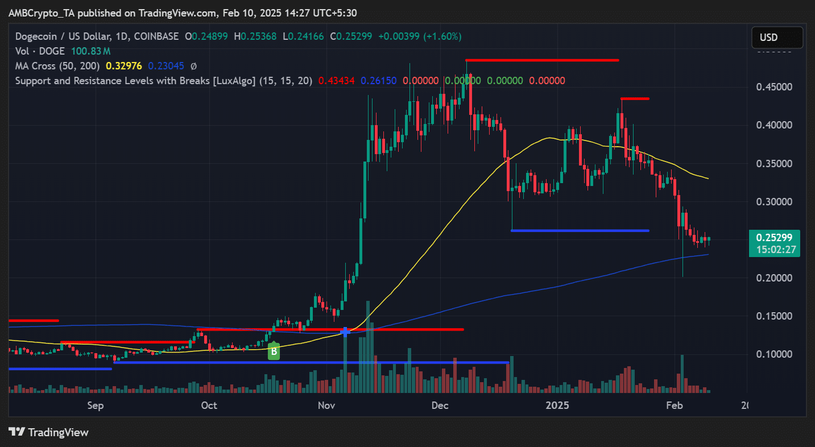The height and width of the screenshot is (447, 815).
Task: Click the ∅ symbol in MA Cross legend
Action: pyautogui.click(x=193, y=66)
